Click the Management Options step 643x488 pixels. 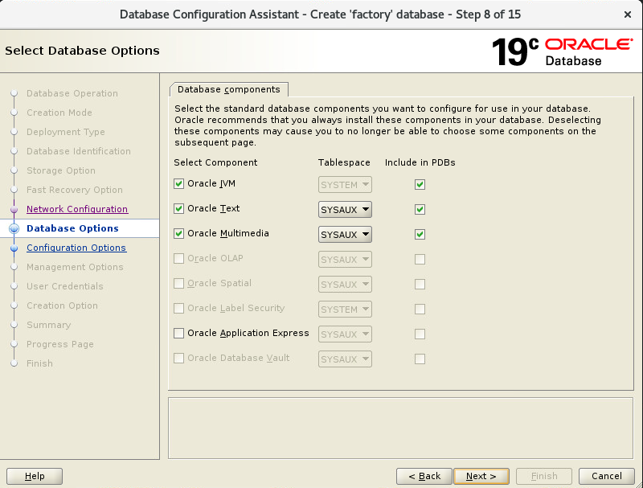click(x=75, y=267)
